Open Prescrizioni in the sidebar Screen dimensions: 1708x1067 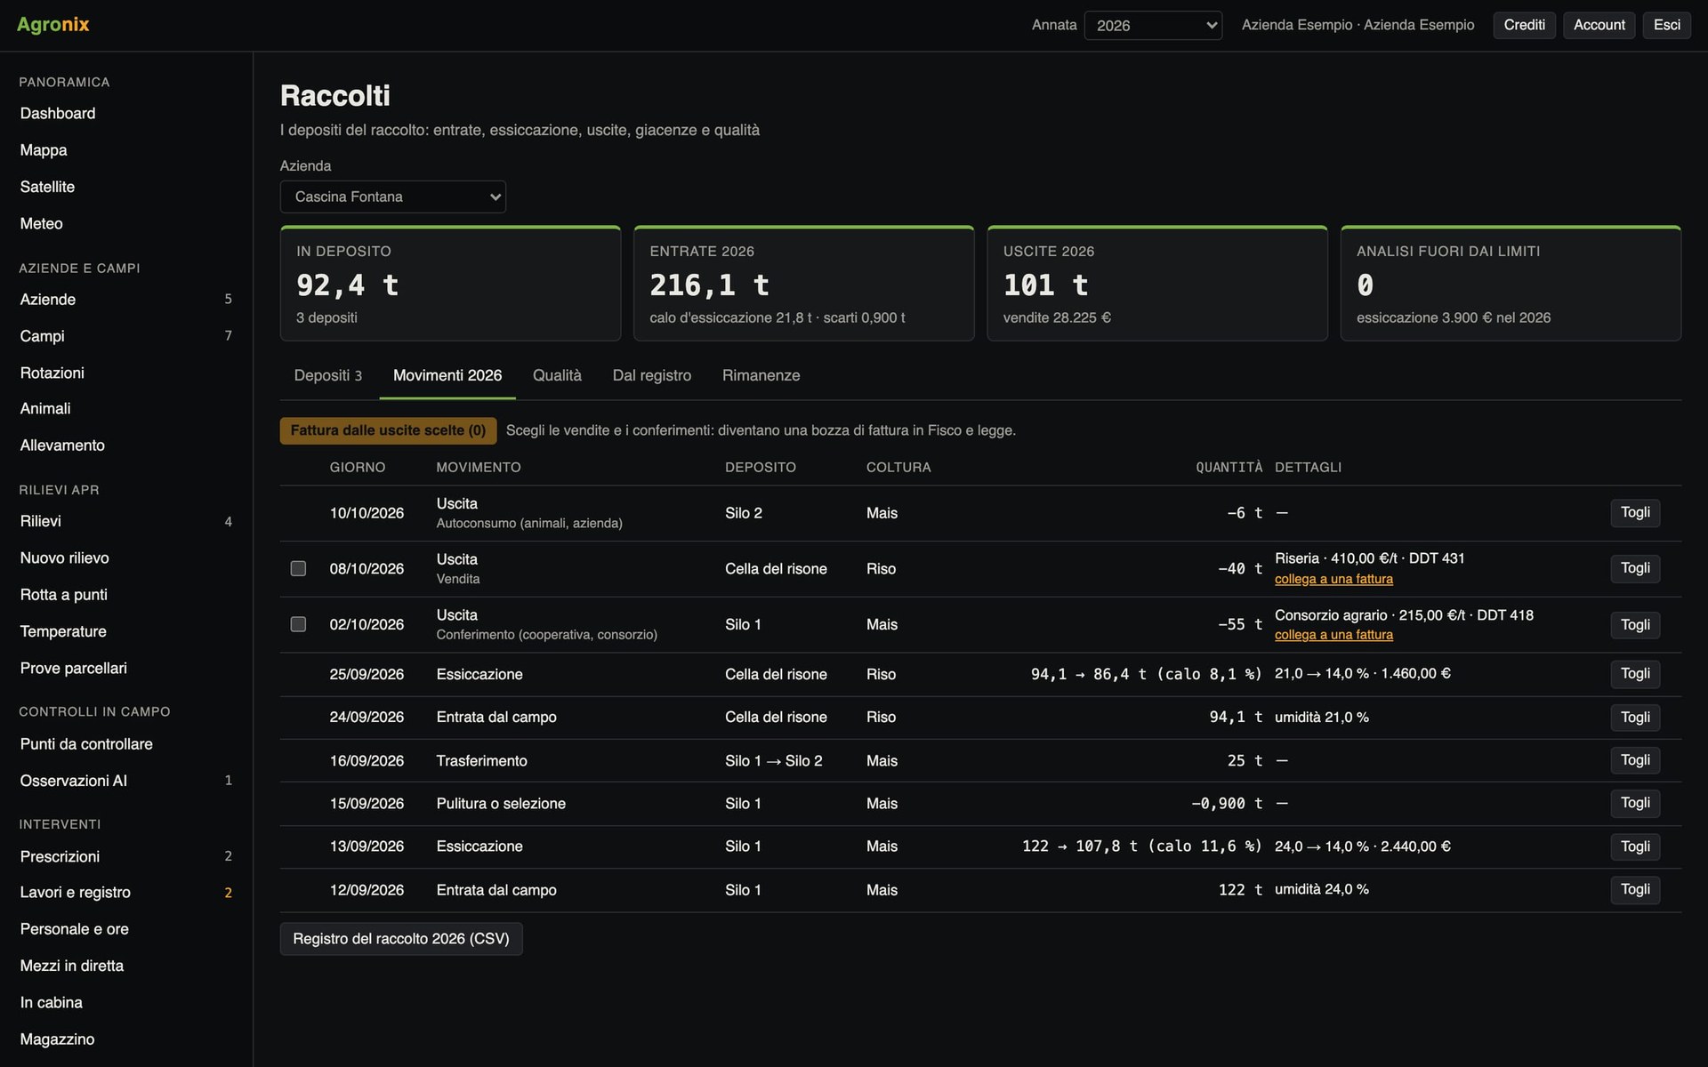coord(126,856)
